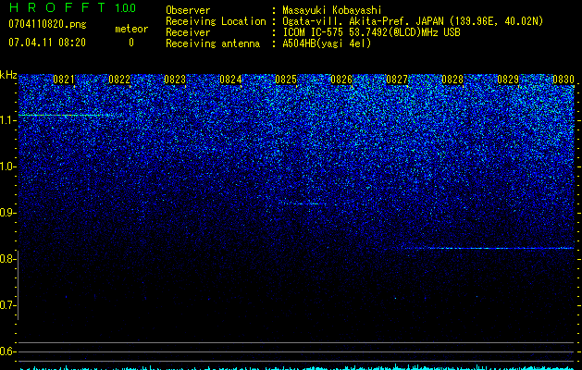Click the Observer field label
582x370 pixels.
[188, 10]
